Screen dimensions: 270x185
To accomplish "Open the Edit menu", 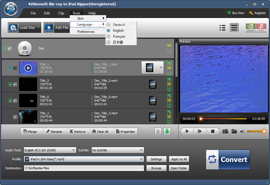I will click(47, 13).
